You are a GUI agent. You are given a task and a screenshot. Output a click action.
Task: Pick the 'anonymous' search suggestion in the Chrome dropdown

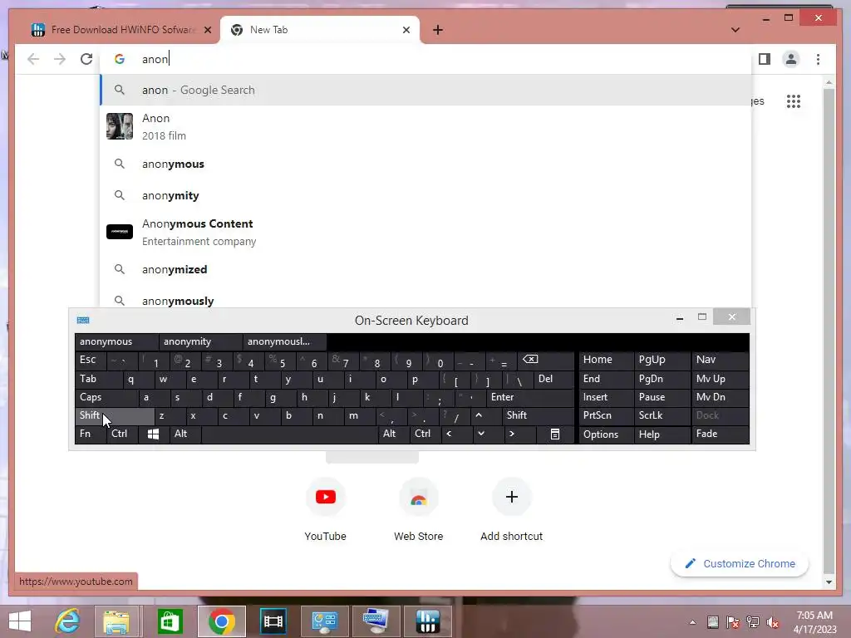[426, 164]
